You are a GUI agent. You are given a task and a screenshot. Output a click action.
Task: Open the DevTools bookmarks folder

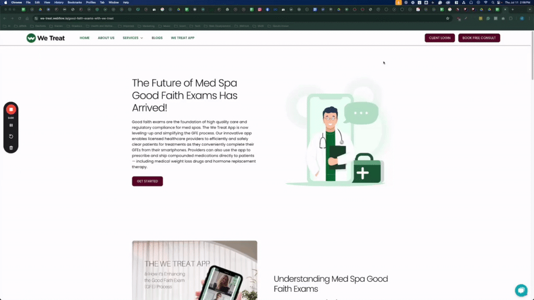click(38, 26)
